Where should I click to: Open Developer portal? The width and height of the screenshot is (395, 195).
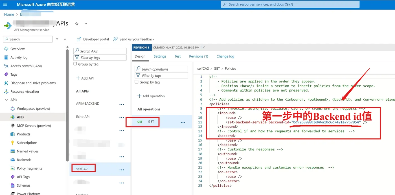(93, 39)
